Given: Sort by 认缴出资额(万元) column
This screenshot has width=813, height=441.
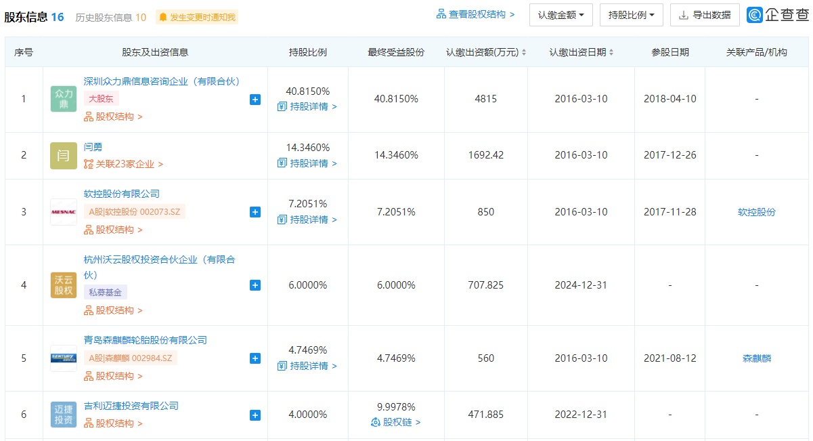Looking at the screenshot, I should [486, 52].
